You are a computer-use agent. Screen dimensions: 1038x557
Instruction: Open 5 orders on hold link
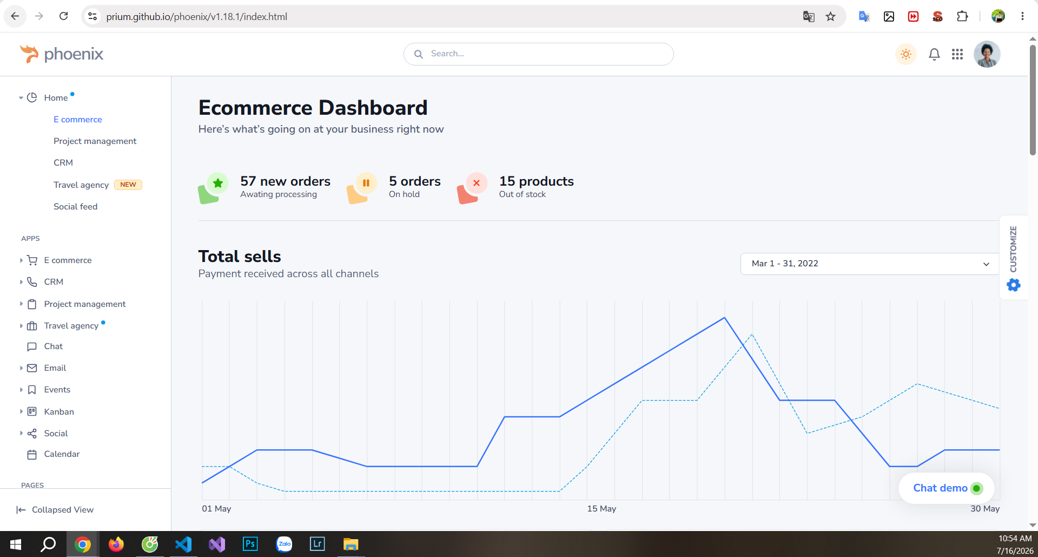415,181
